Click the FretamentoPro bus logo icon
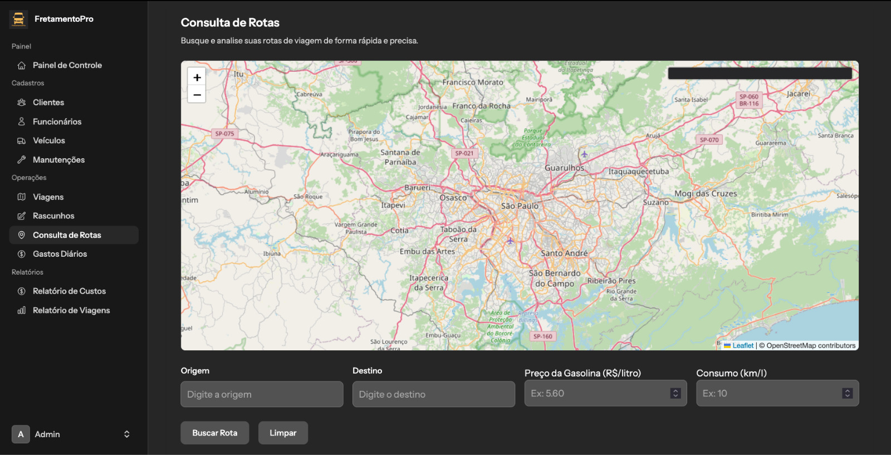Image resolution: width=891 pixels, height=455 pixels. pyautogui.click(x=18, y=19)
